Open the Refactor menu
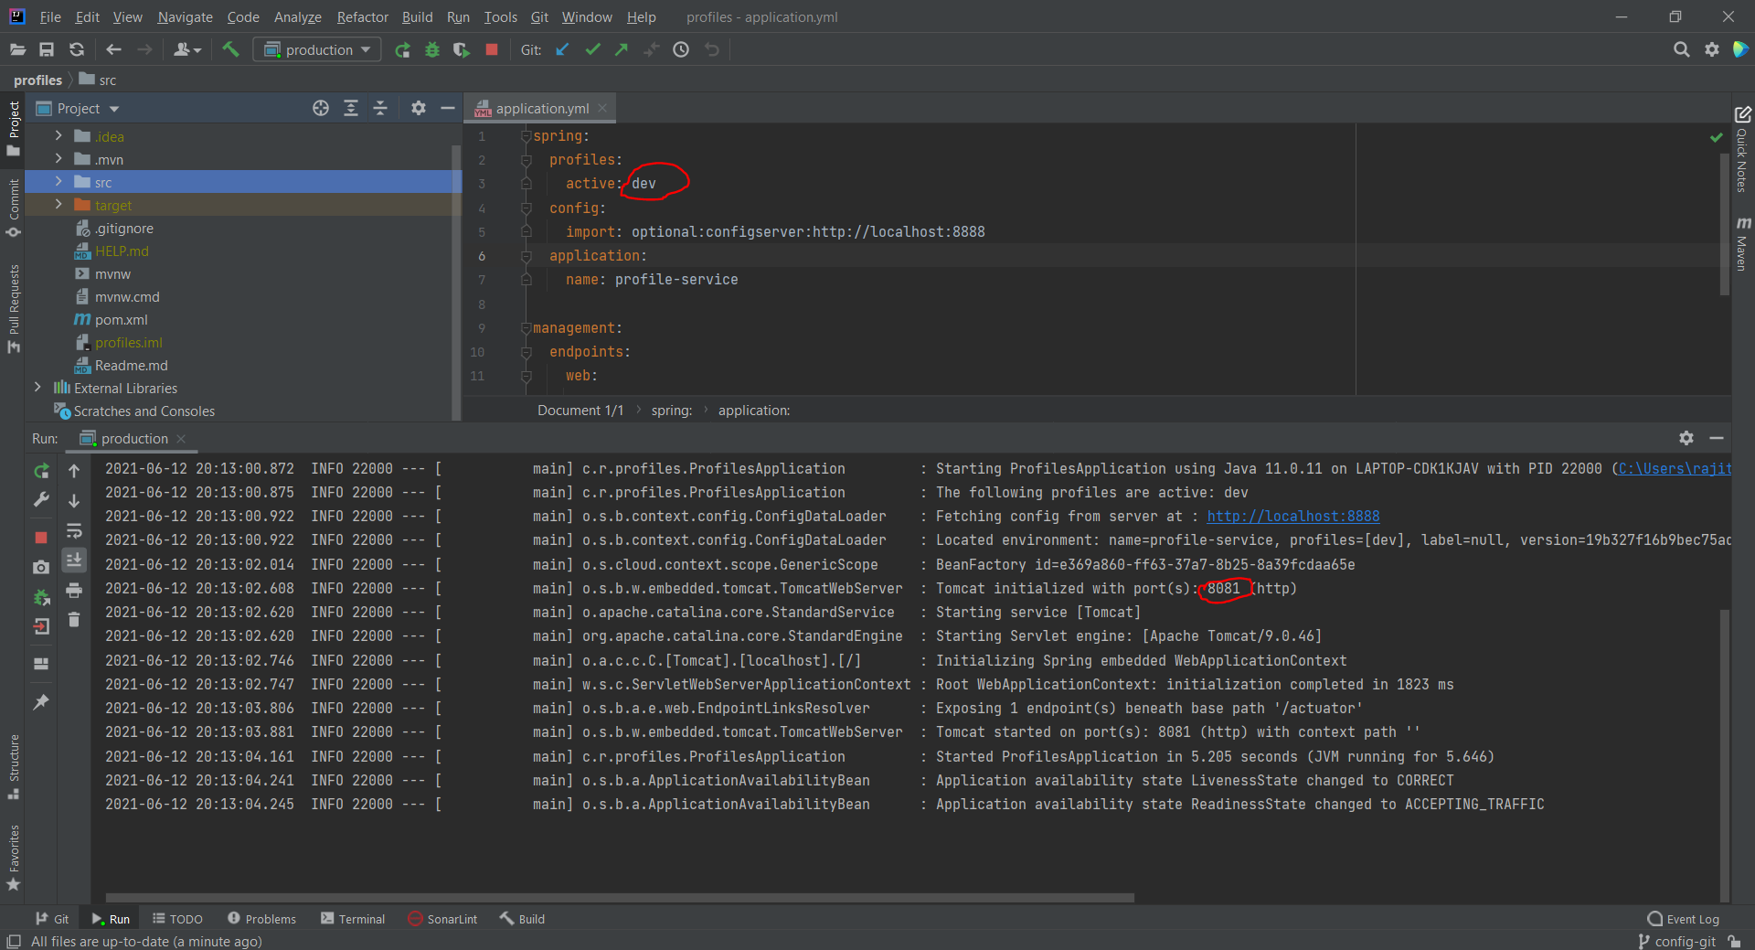1755x950 pixels. [x=362, y=17]
